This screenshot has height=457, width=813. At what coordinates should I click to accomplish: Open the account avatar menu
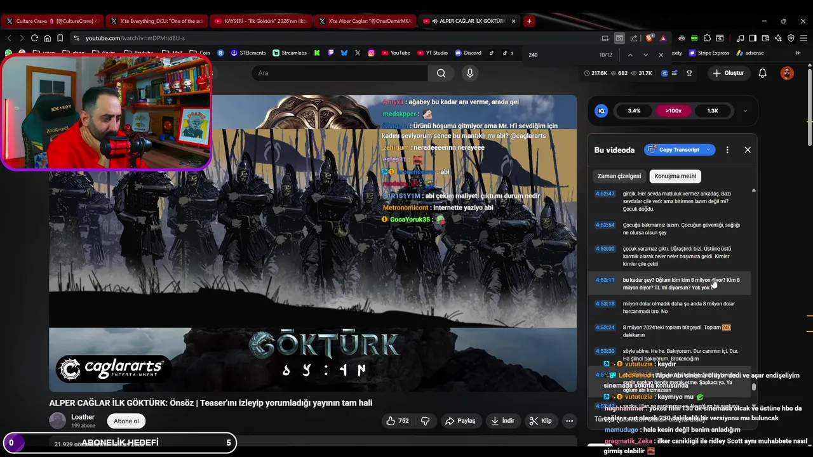(x=787, y=73)
